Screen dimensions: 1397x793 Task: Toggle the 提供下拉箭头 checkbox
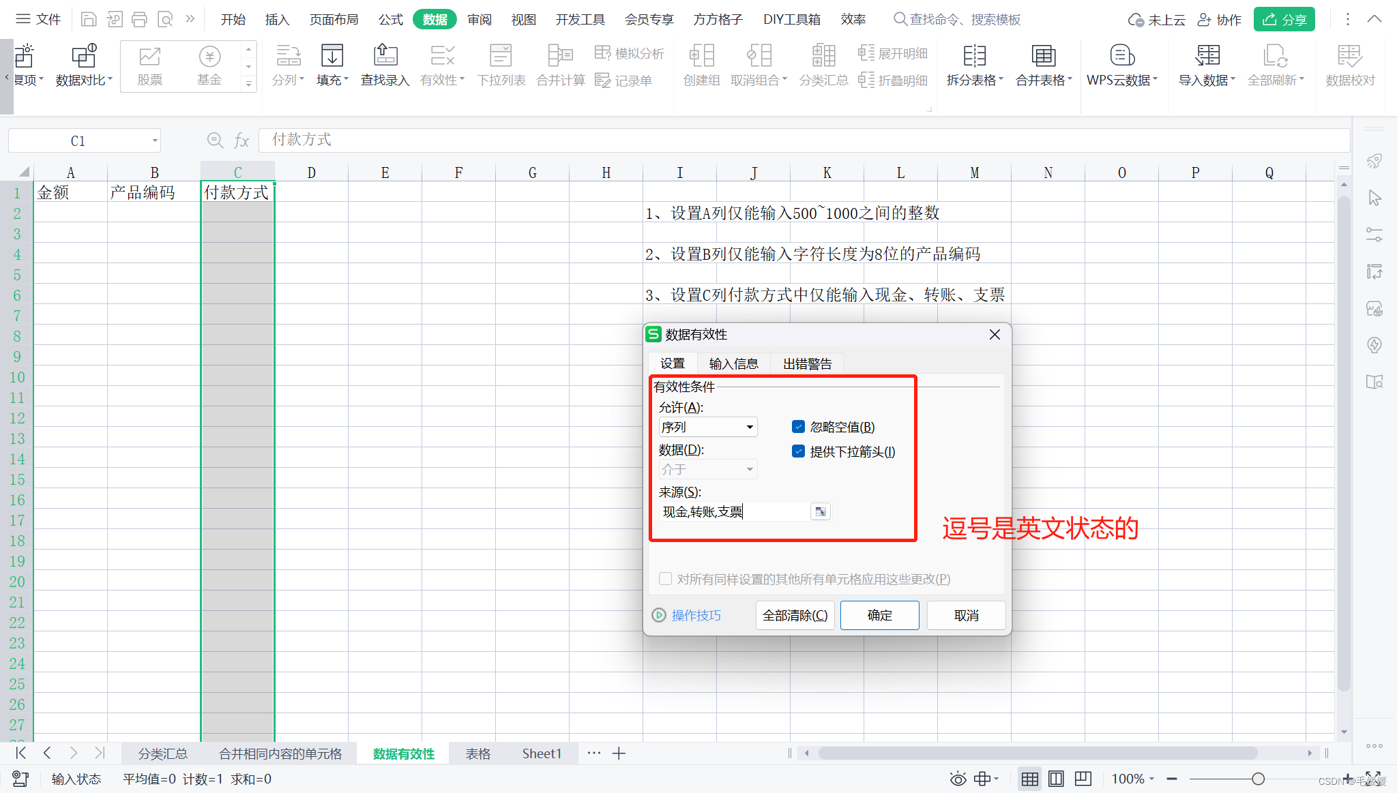tap(798, 451)
